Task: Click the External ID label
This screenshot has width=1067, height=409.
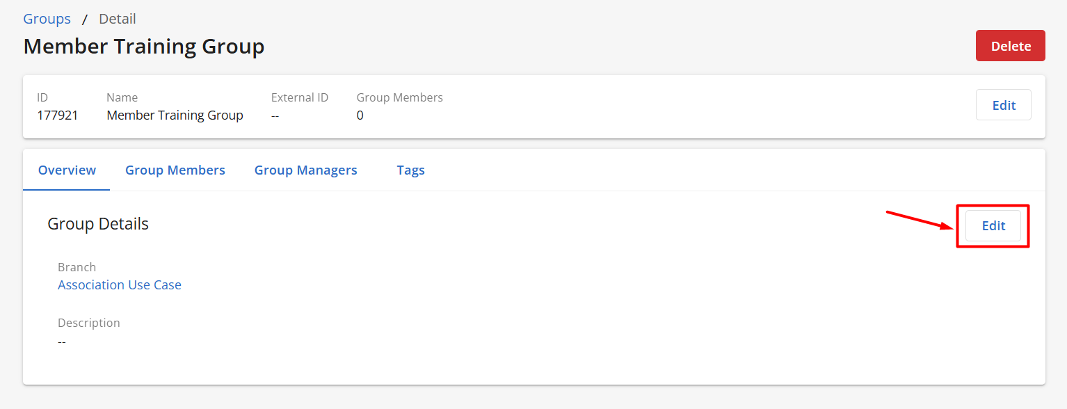Action: click(x=299, y=97)
